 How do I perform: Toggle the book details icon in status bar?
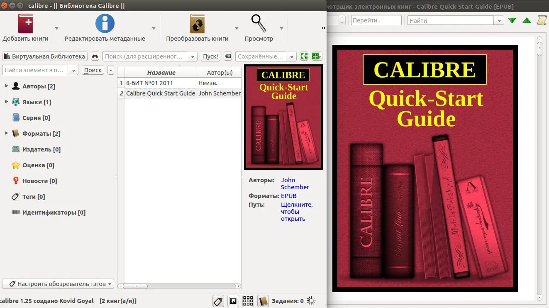[263, 301]
